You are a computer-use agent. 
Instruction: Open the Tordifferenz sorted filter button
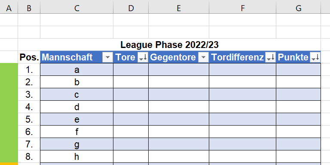[x=270, y=57]
